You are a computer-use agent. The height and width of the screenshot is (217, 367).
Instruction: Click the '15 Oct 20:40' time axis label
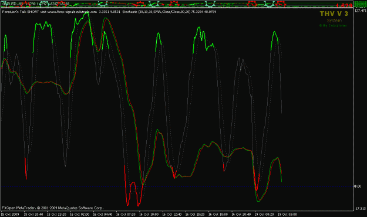(x=33, y=214)
